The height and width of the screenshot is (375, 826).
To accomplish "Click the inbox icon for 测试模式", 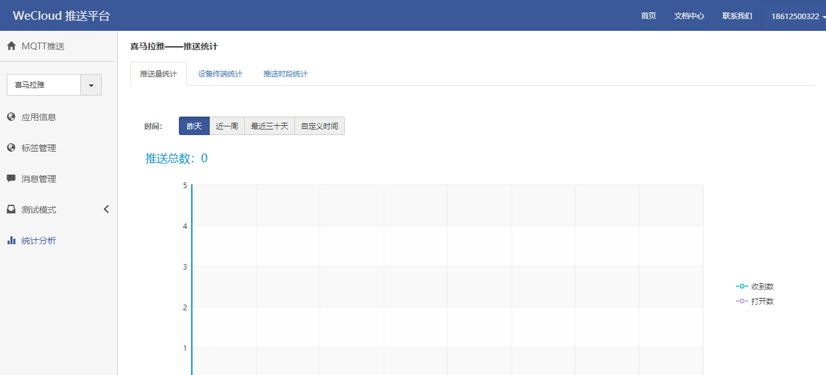I will (11, 209).
